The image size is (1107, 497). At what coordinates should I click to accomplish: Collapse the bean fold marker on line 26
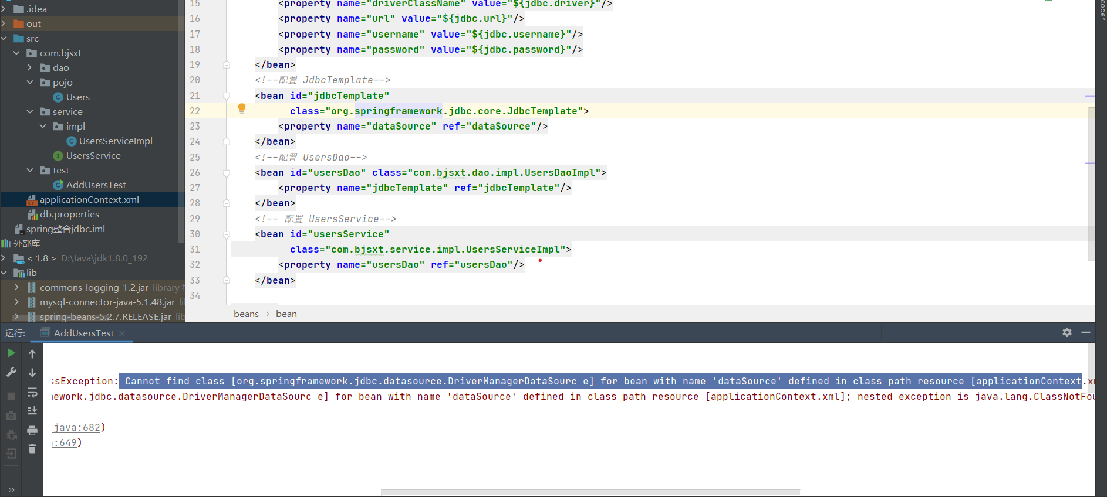[227, 173]
